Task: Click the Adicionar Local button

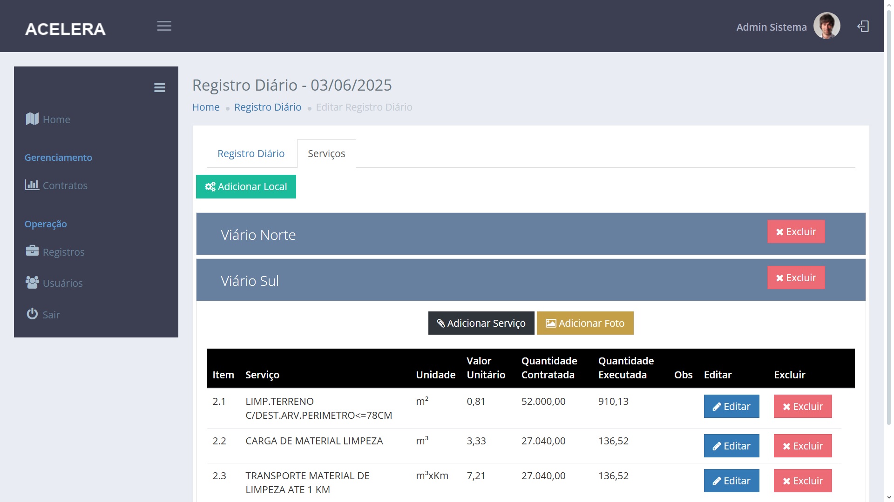Action: pos(246,186)
